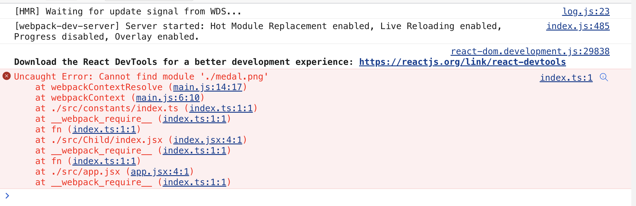Open react-dom.development.js:29838 source link
Image resolution: width=636 pixels, height=206 pixels.
click(x=530, y=51)
